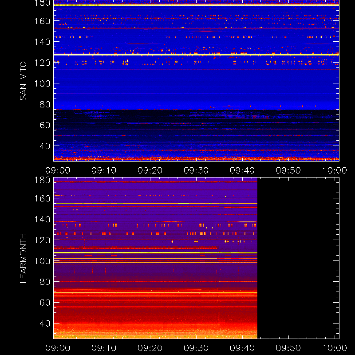This screenshot has width=355, height=355.
Task: Click the SAN VITO axis title
Action: 23,81
